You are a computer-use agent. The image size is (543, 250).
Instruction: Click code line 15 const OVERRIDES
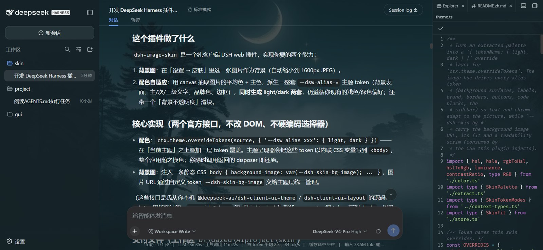pos(473,245)
